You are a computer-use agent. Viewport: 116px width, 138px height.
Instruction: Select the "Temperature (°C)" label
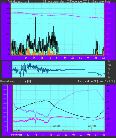tap(88, 81)
